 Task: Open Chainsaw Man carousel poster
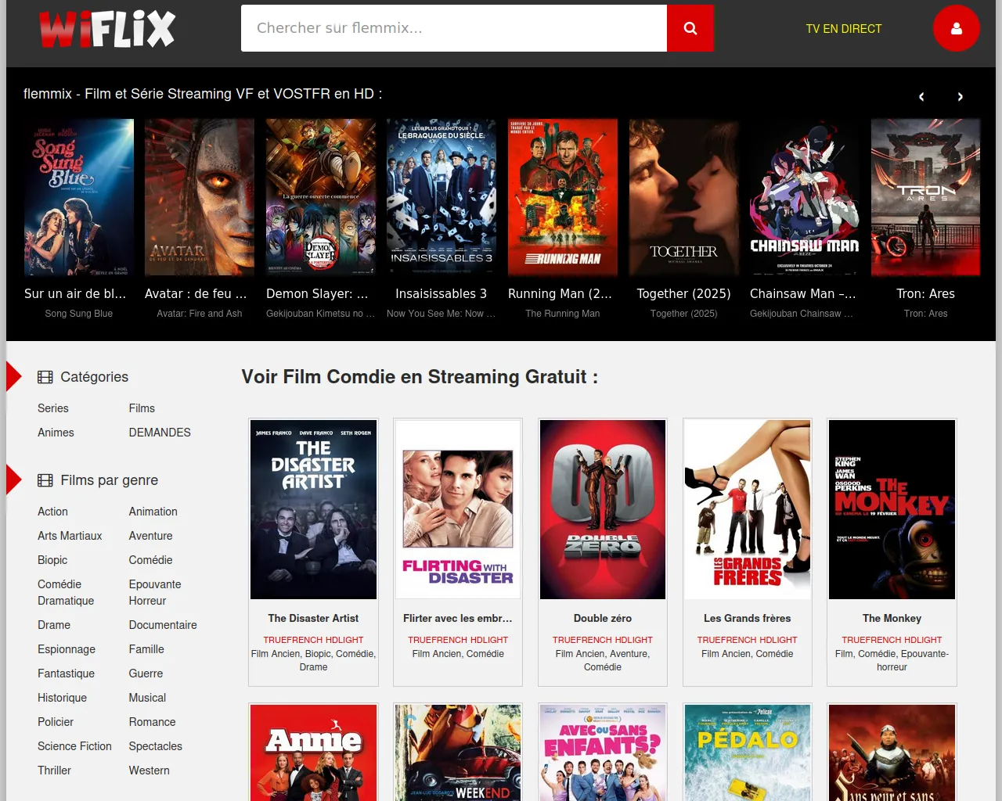[x=805, y=197]
